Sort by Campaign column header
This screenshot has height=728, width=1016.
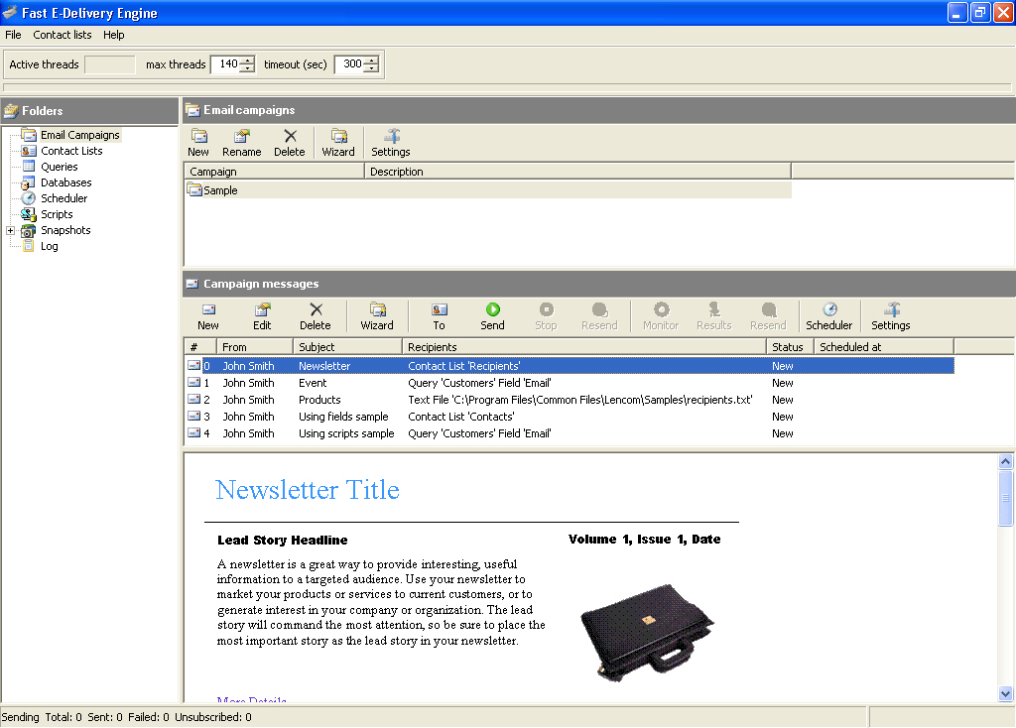click(274, 172)
